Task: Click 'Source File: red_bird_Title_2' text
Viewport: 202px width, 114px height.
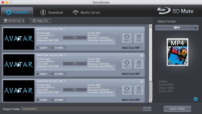Action: point(51,55)
